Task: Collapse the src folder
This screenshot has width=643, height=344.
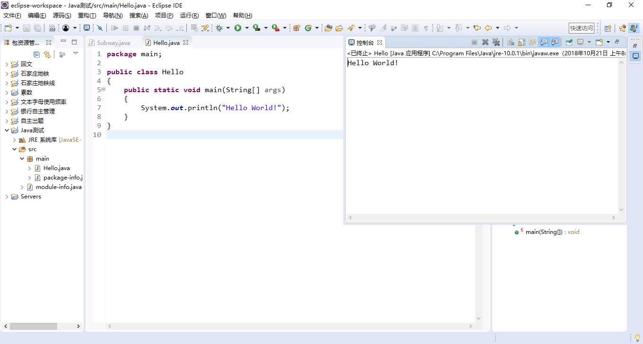Action: [14, 149]
